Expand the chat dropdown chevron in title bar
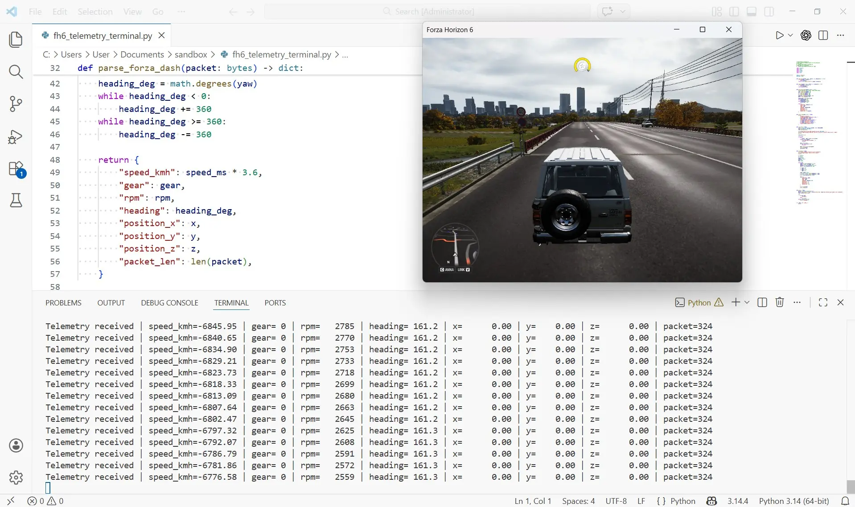The height and width of the screenshot is (507, 855). [623, 12]
